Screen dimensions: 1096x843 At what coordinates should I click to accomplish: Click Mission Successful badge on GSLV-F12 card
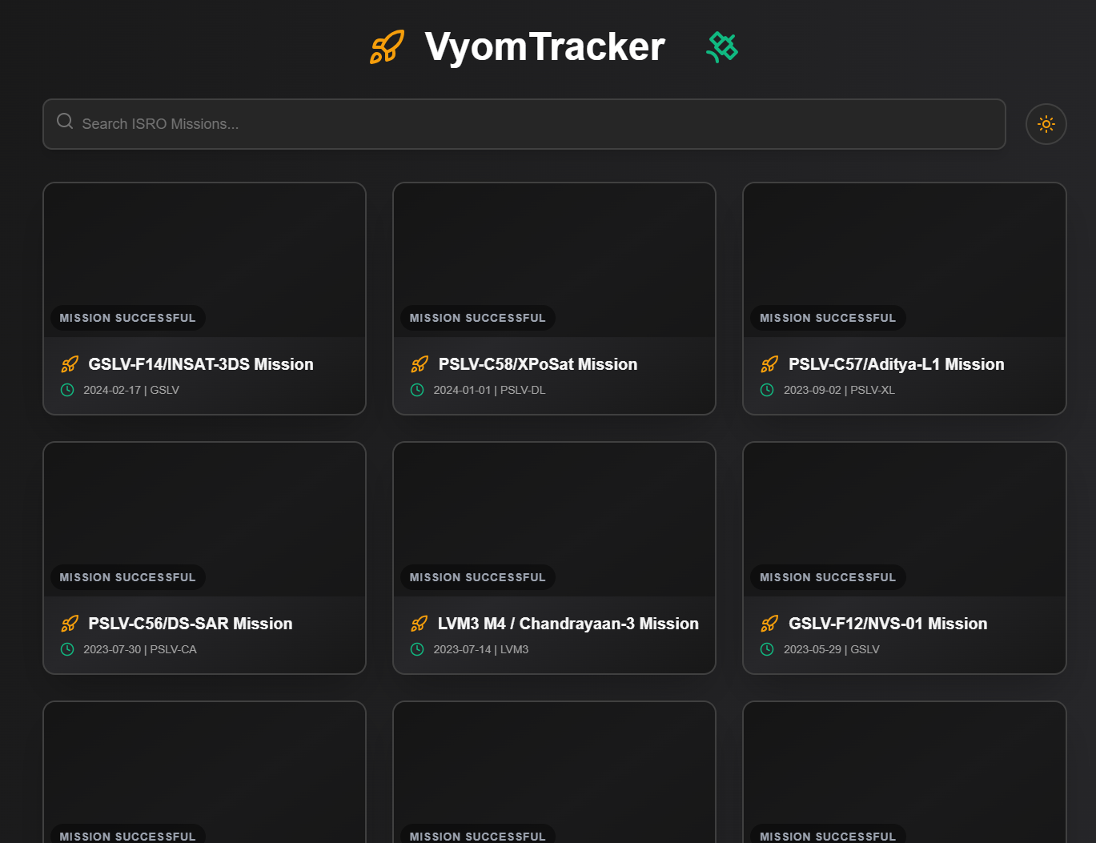point(828,577)
